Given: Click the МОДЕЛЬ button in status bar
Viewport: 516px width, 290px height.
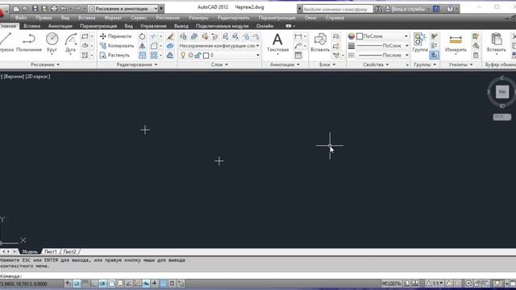Looking at the screenshot, I should (x=391, y=284).
